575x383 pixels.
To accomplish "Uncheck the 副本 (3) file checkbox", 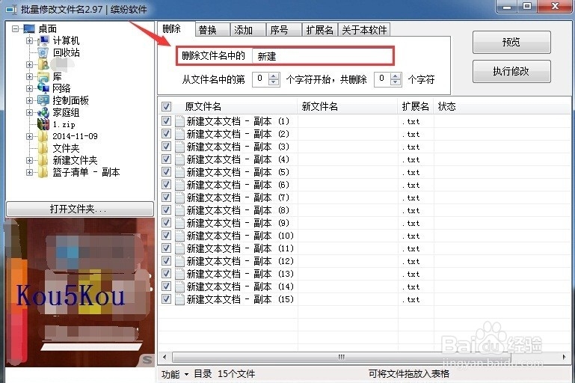I will point(166,147).
